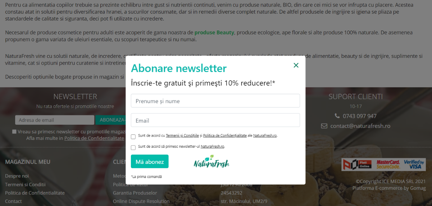Check the footer "Vreau sa primesc newsletter" box
The image size is (432, 206).
coord(14,132)
